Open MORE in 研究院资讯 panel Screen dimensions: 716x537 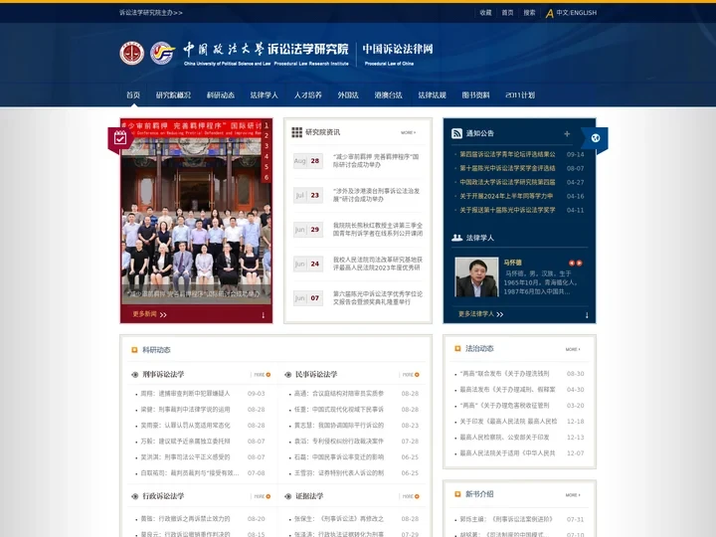coord(409,132)
